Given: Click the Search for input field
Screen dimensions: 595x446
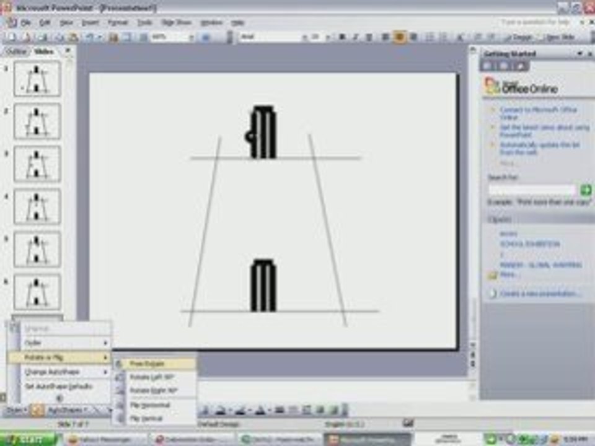Looking at the screenshot, I should (532, 190).
